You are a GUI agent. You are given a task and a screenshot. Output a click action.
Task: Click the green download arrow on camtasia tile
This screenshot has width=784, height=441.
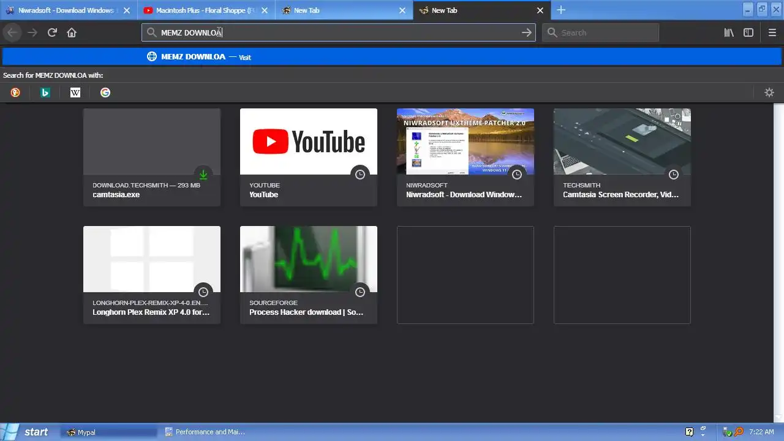(203, 175)
